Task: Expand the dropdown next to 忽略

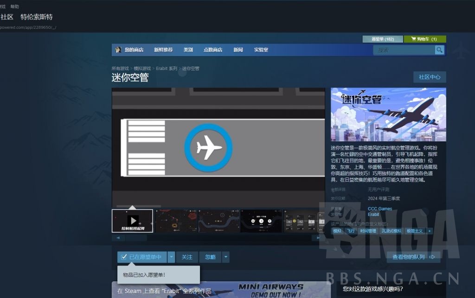Action: tap(227, 257)
